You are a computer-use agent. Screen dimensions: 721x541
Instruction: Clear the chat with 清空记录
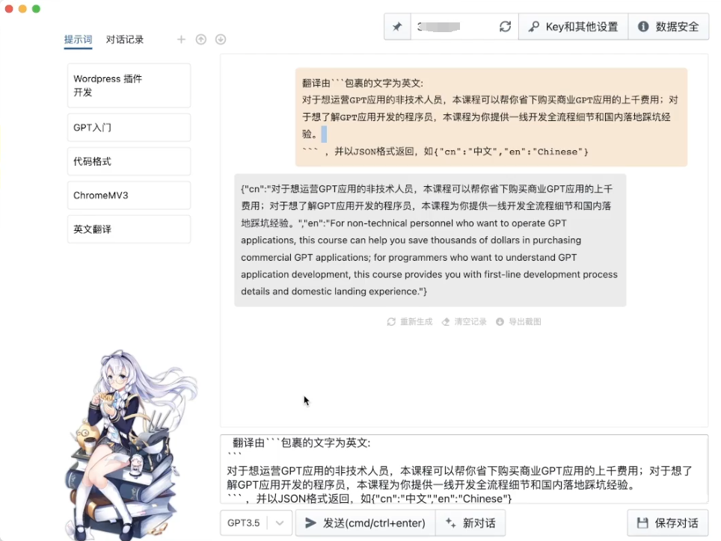point(464,322)
